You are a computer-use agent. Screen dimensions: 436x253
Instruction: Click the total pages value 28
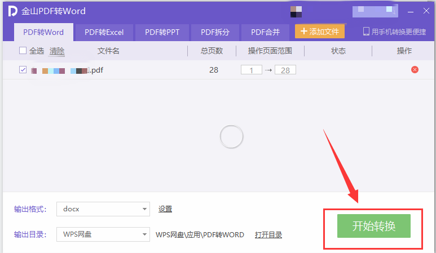(x=214, y=70)
